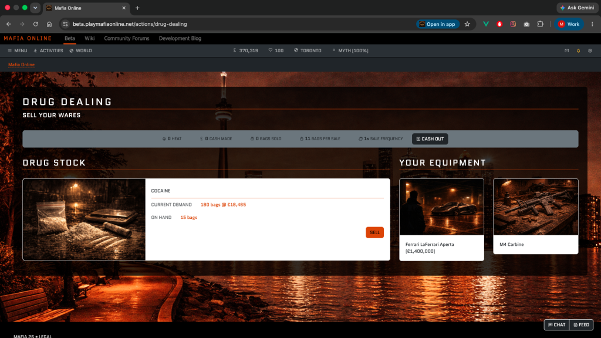Expand the tab search dropdown arrow

pos(35,8)
